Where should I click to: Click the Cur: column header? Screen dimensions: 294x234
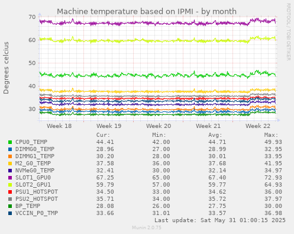pos(103,135)
